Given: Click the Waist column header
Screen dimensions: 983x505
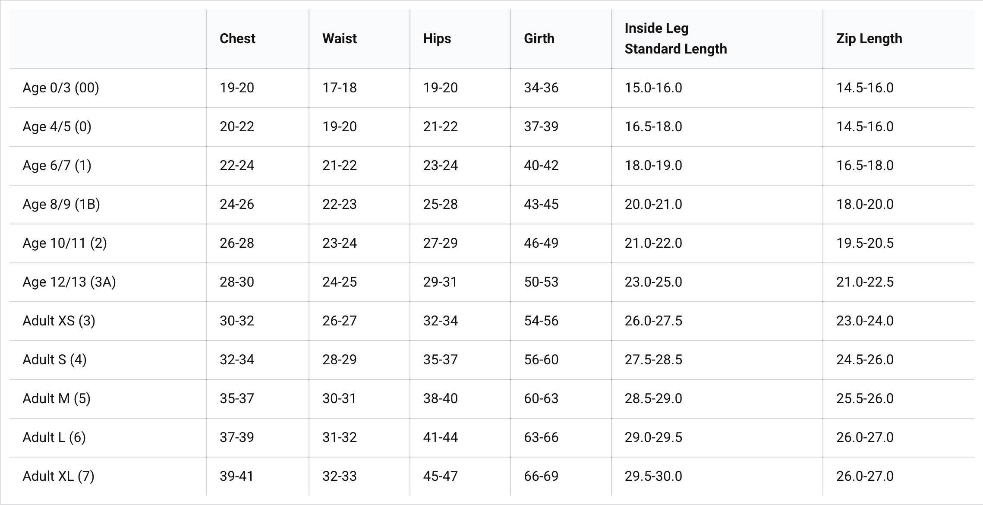Looking at the screenshot, I should click(339, 39).
